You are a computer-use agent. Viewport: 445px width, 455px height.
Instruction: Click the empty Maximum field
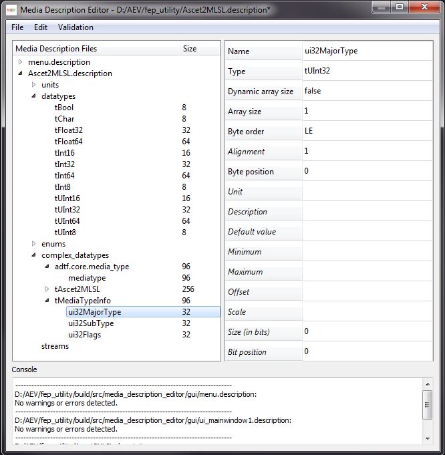click(367, 271)
